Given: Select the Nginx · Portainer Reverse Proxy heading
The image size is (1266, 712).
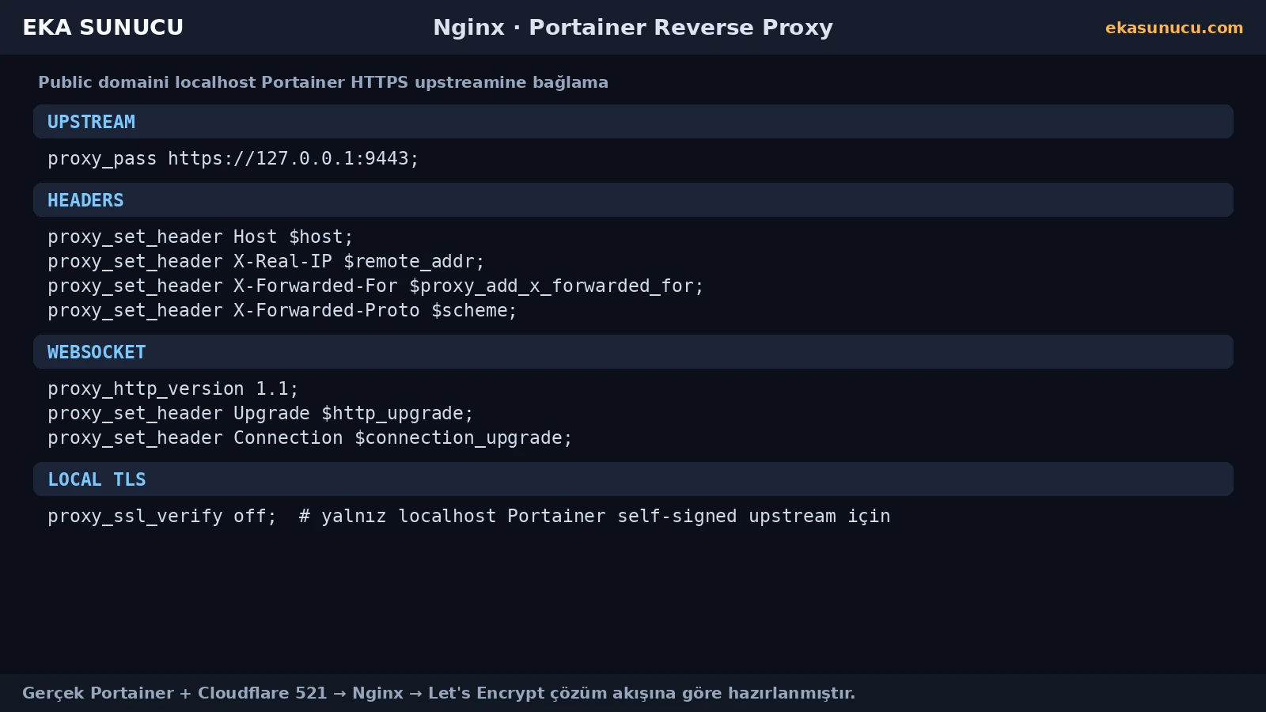Looking at the screenshot, I should [x=633, y=28].
